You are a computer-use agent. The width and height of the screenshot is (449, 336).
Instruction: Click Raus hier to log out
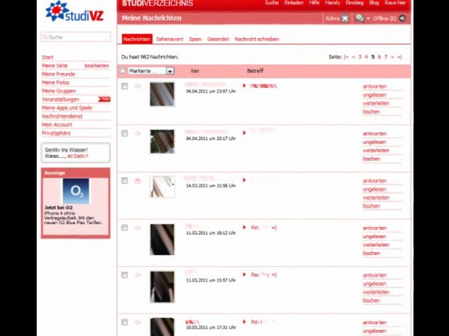395,3
